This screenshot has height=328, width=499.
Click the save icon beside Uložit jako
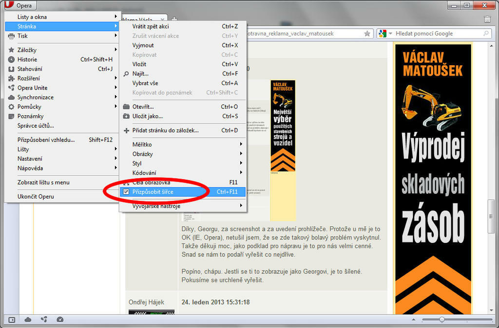coord(126,116)
